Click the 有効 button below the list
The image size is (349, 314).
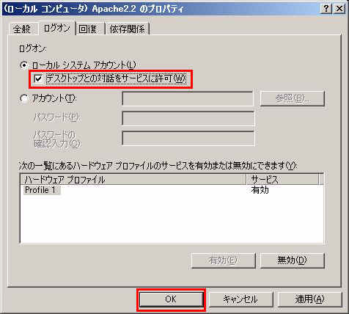click(x=224, y=260)
